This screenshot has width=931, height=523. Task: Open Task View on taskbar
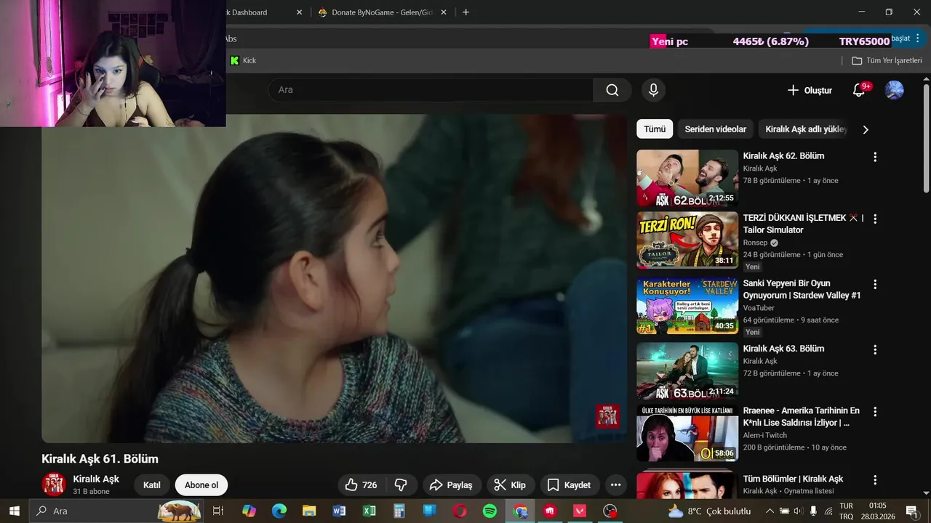click(217, 511)
